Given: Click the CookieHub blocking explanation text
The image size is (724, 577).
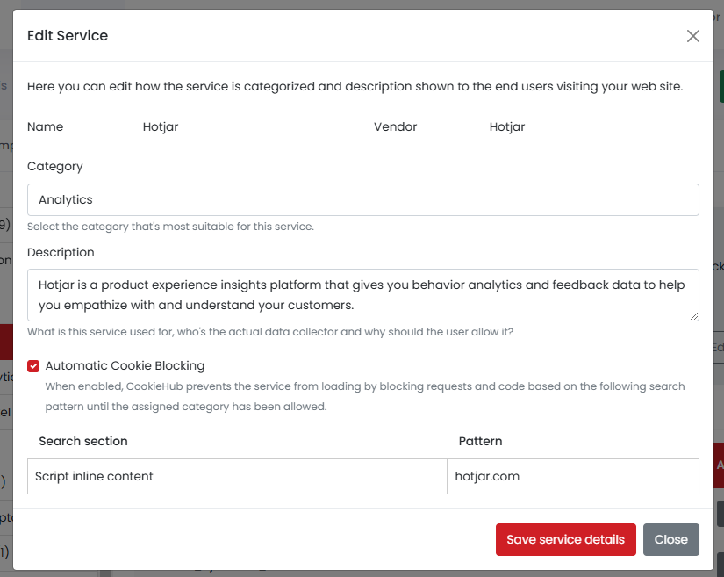Looking at the screenshot, I should [x=364, y=397].
